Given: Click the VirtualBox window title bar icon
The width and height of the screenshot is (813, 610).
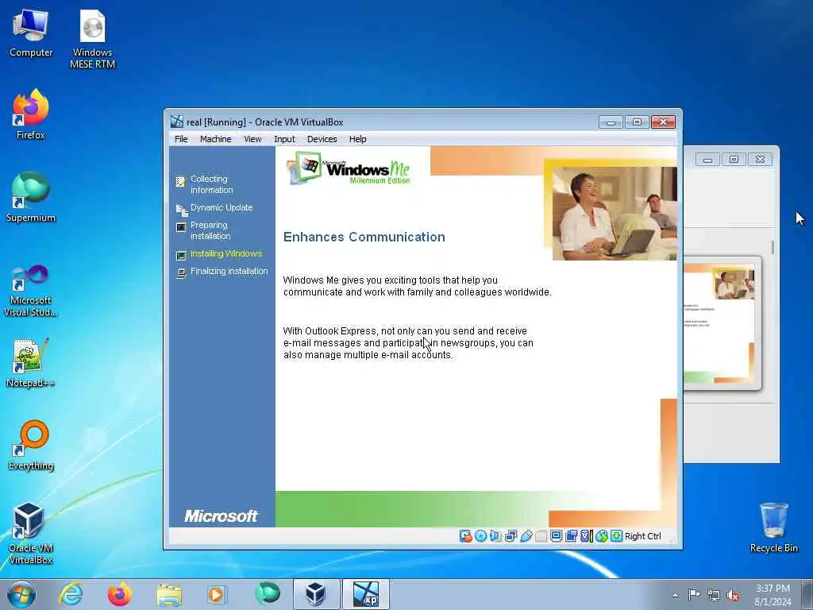Looking at the screenshot, I should click(x=177, y=122).
